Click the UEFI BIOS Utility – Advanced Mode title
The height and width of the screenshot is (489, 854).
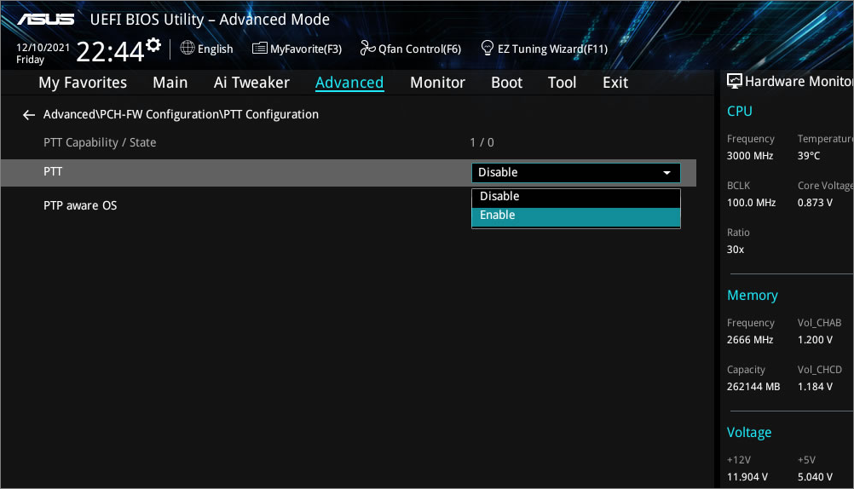tap(210, 20)
